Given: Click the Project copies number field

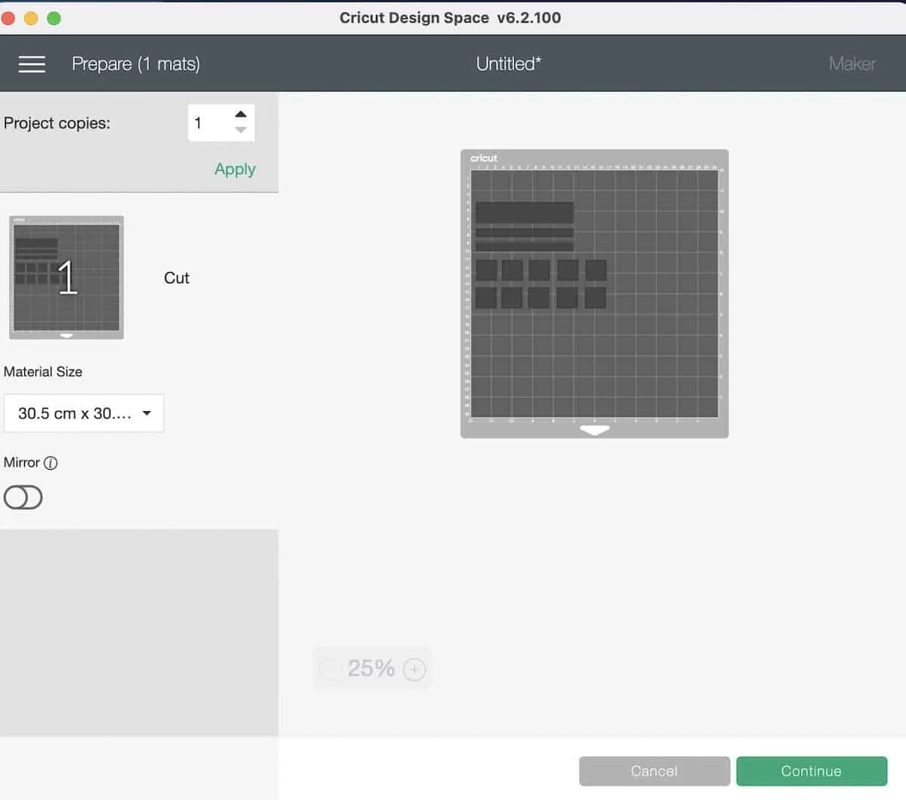Looking at the screenshot, I should 208,123.
